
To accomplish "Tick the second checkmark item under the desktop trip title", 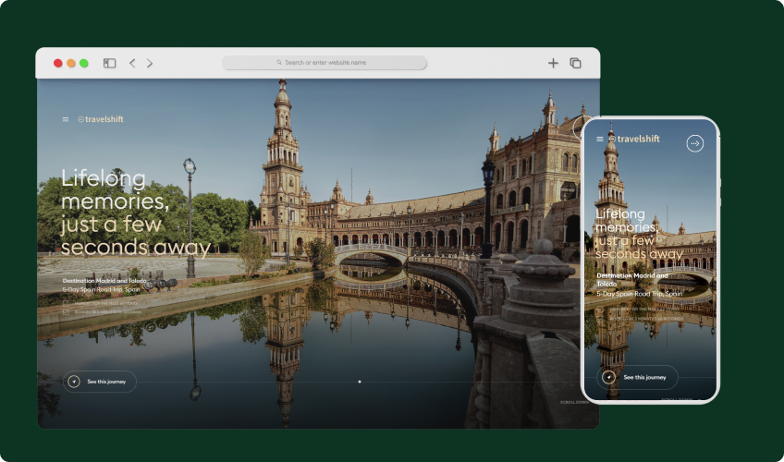I will click(66, 312).
